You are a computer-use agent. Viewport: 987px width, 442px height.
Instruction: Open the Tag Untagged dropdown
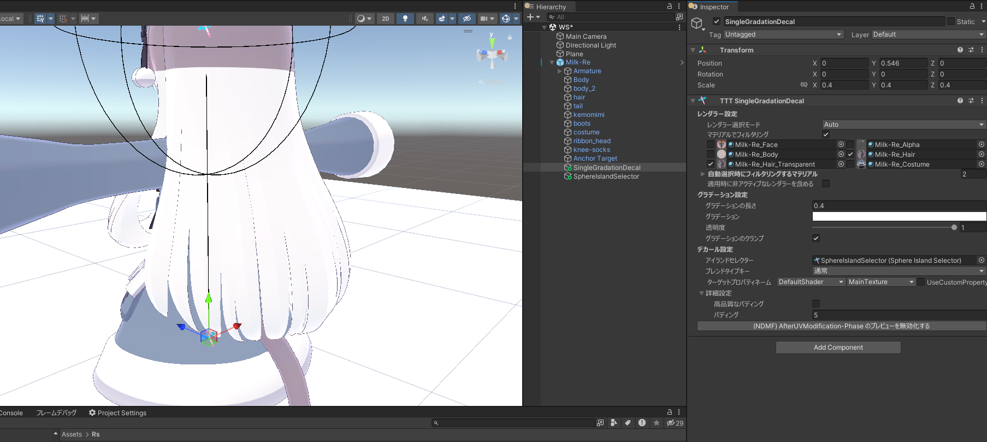coord(783,34)
